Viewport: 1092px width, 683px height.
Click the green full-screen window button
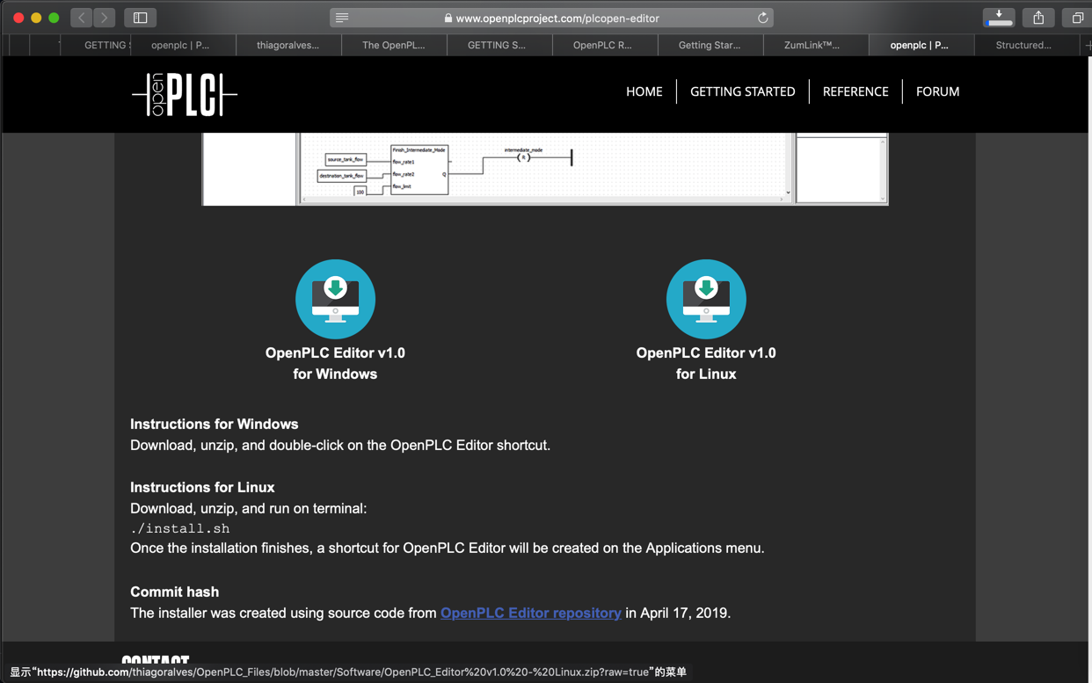(x=54, y=18)
